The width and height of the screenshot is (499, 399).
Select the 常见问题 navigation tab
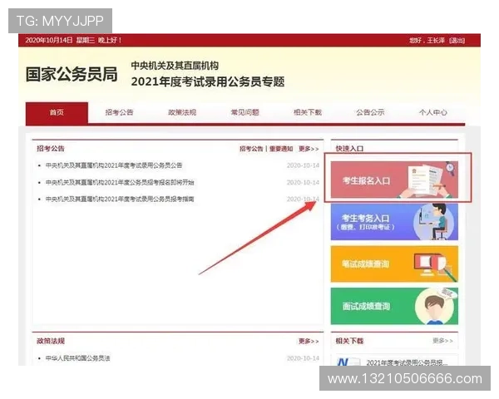pos(245,112)
